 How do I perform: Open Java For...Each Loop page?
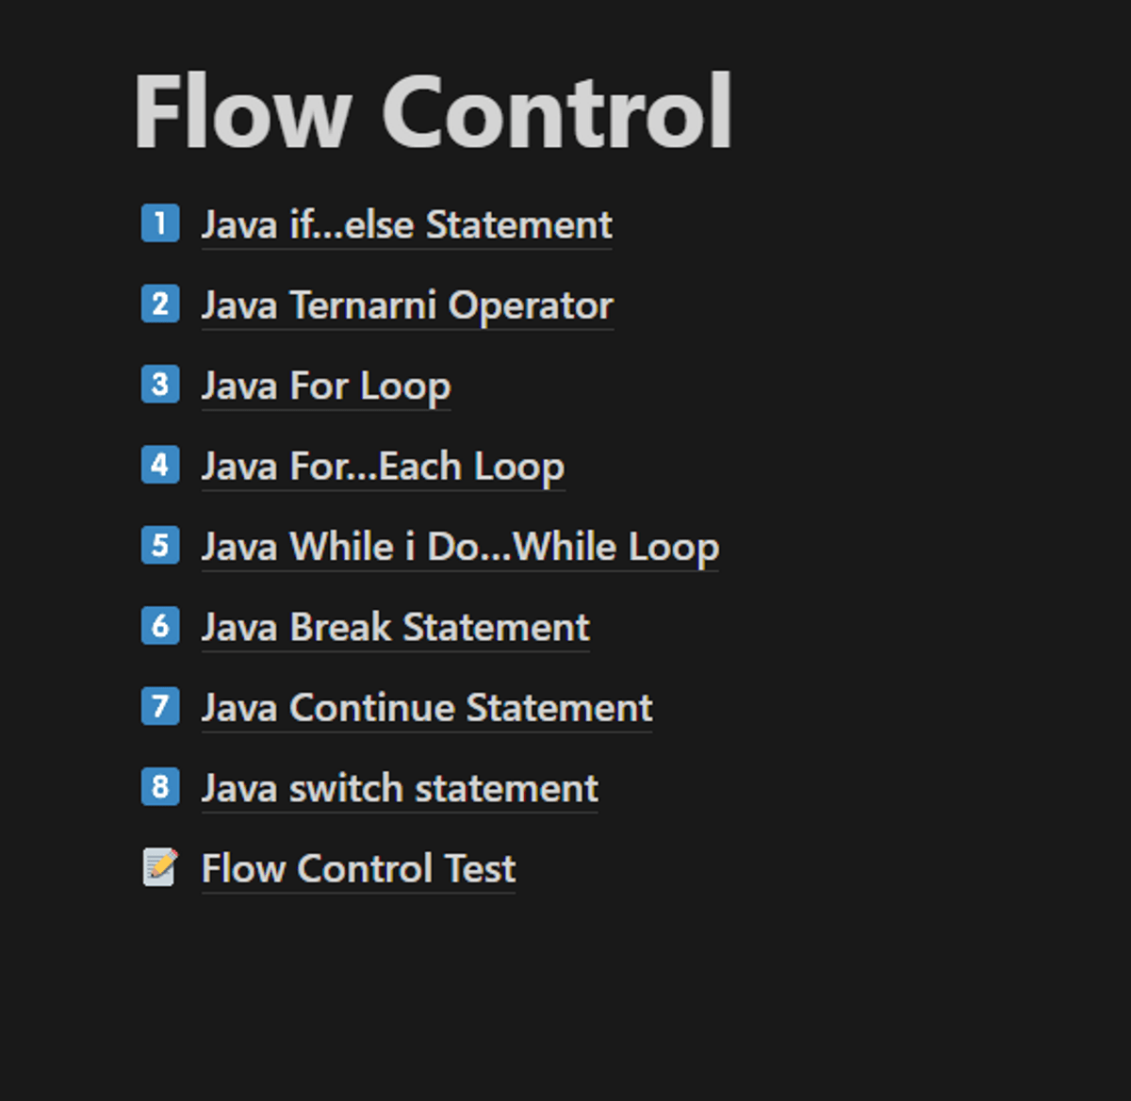383,467
